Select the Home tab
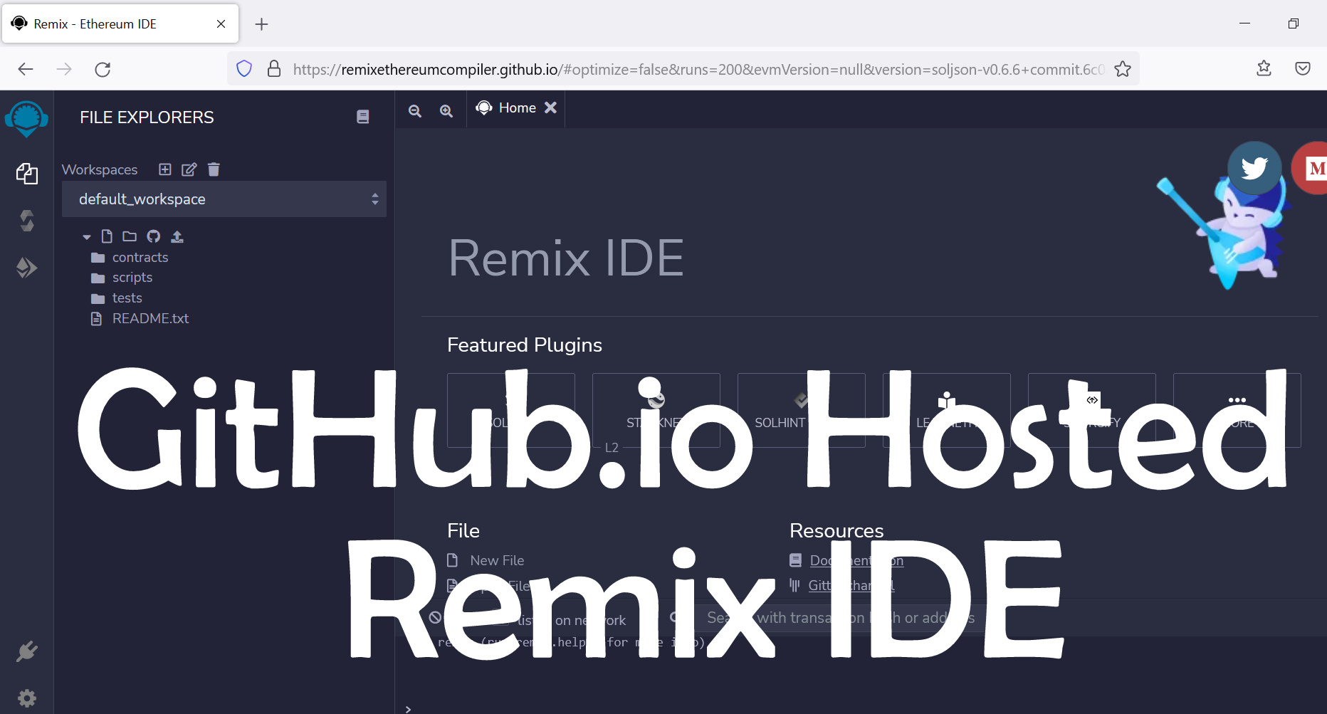Image resolution: width=1327 pixels, height=714 pixels. (506, 108)
